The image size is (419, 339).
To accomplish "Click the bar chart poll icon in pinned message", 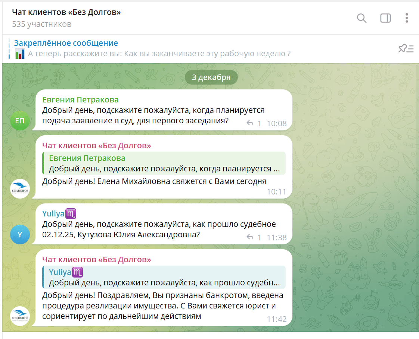I will (20, 54).
